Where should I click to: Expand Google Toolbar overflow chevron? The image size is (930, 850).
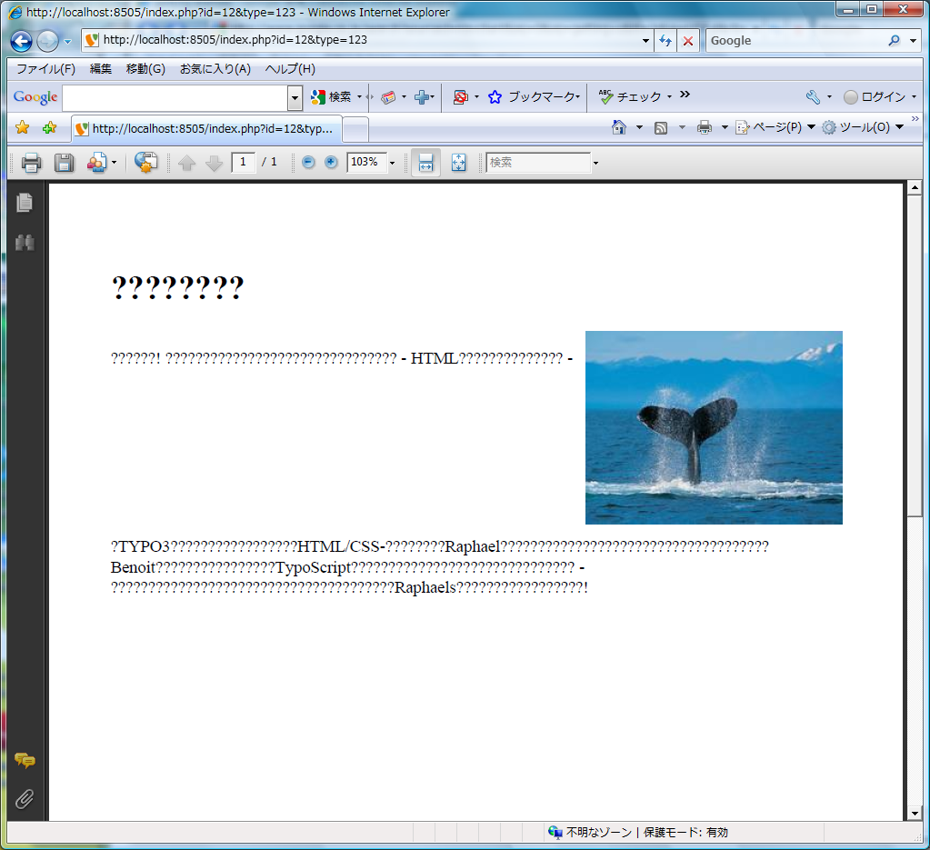pyautogui.click(x=685, y=95)
